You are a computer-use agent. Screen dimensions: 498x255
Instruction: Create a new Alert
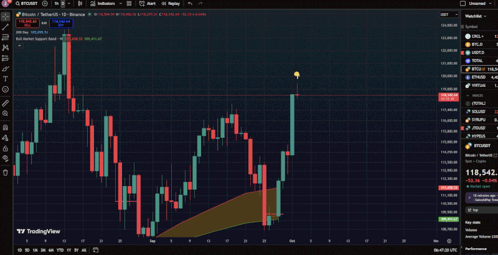tap(148, 4)
